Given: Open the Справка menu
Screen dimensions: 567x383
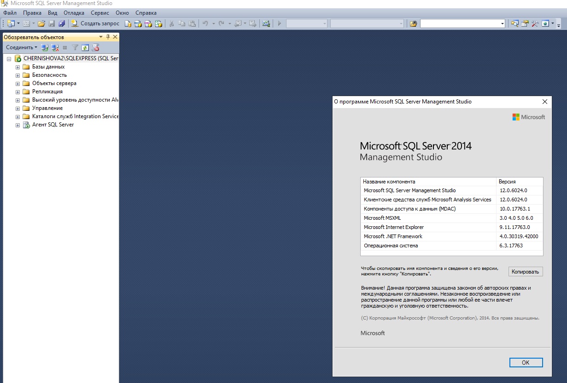Looking at the screenshot, I should (x=146, y=13).
